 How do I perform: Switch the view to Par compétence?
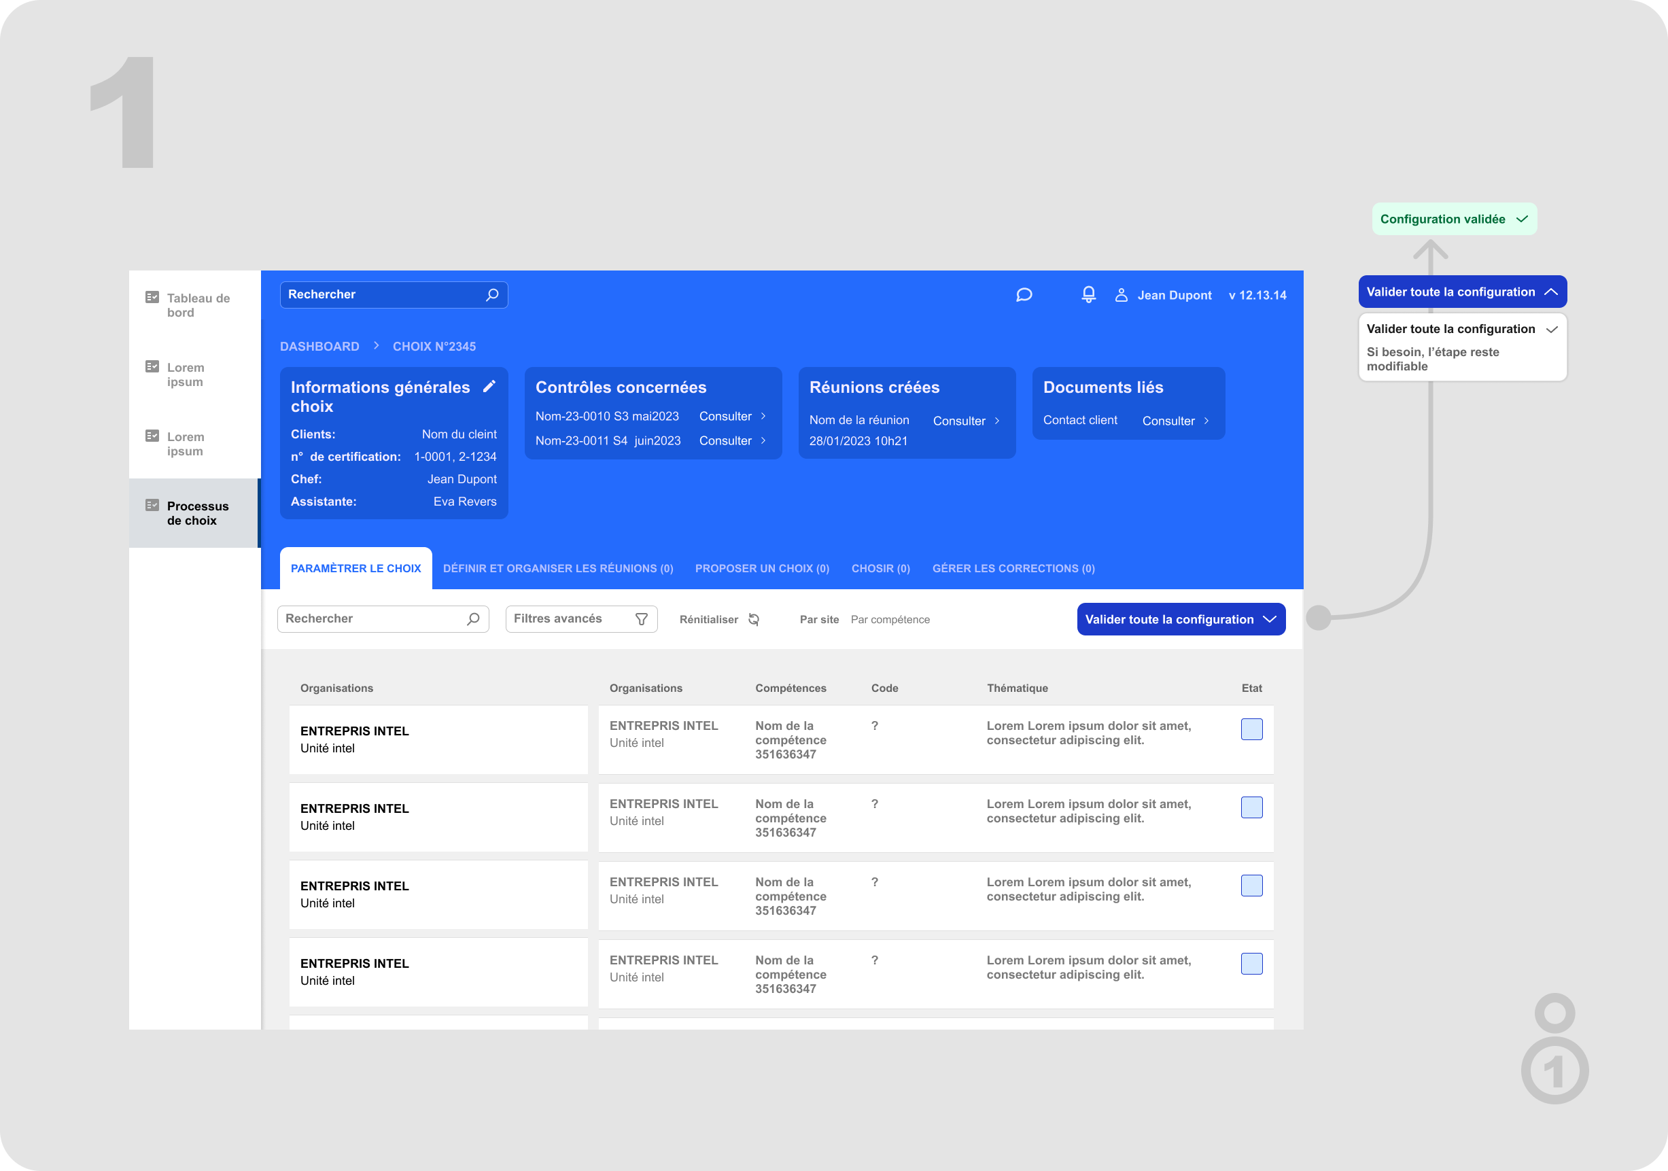(x=890, y=620)
